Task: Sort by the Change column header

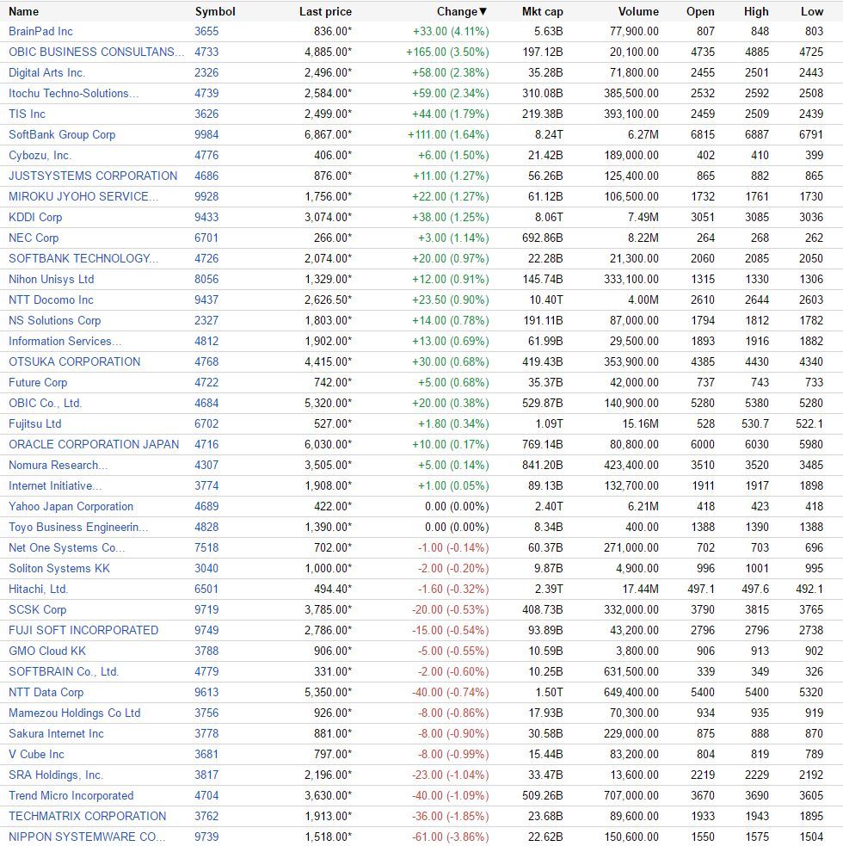Action: pyautogui.click(x=462, y=11)
